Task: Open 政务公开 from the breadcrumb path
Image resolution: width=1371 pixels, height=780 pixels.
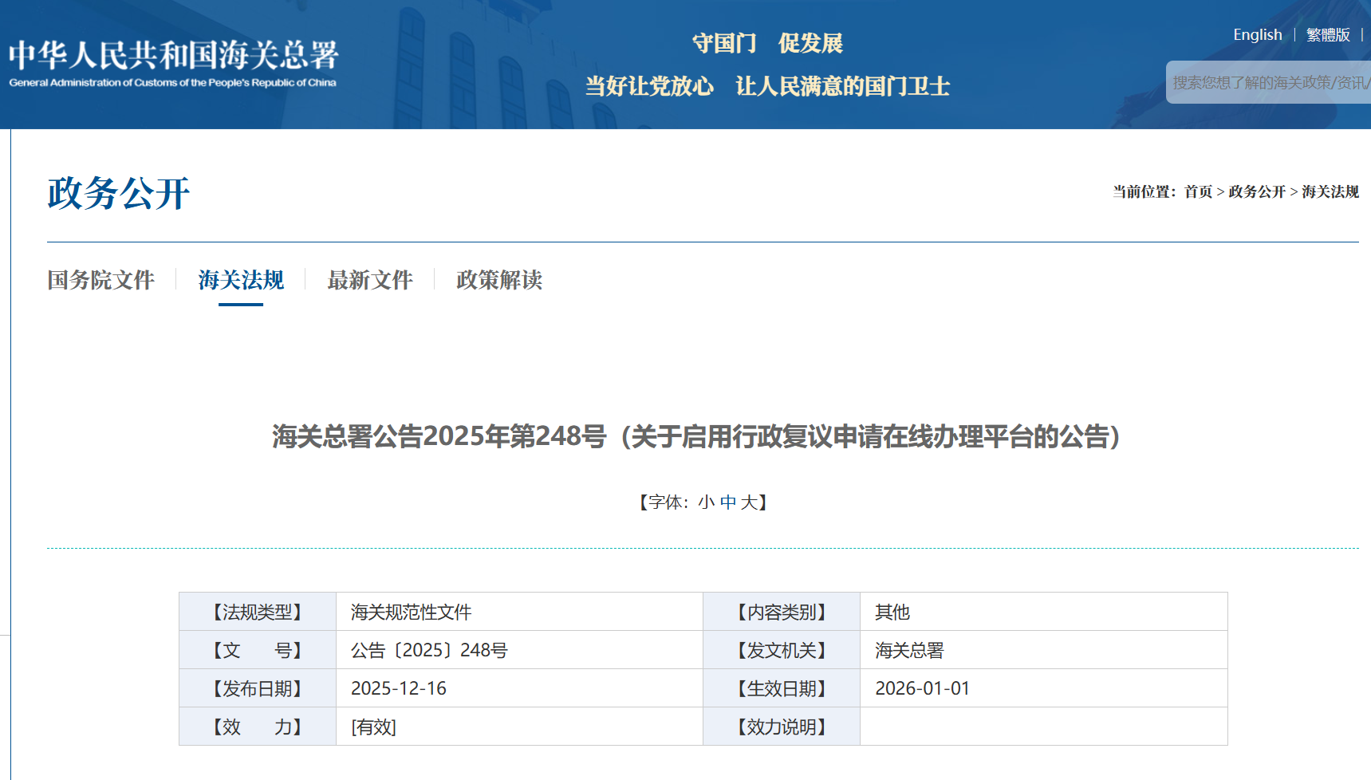Action: (1256, 191)
